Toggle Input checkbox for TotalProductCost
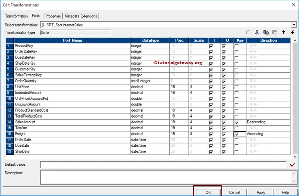Viewport: 299px width, 196px height. (211, 117)
